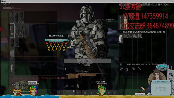Select hotbar slot 6

click(91, 93)
